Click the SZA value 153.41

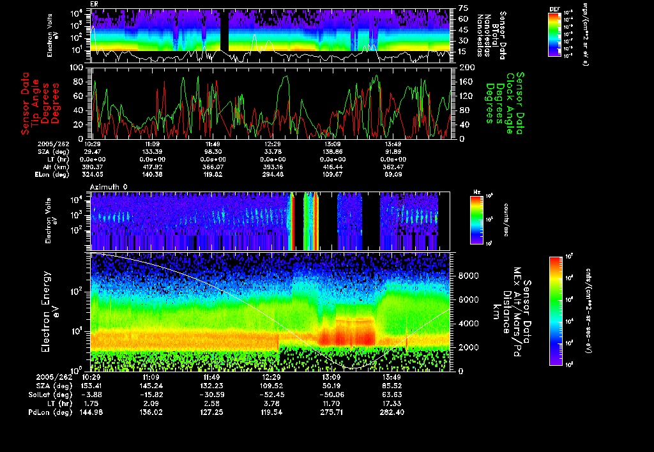[x=90, y=386]
